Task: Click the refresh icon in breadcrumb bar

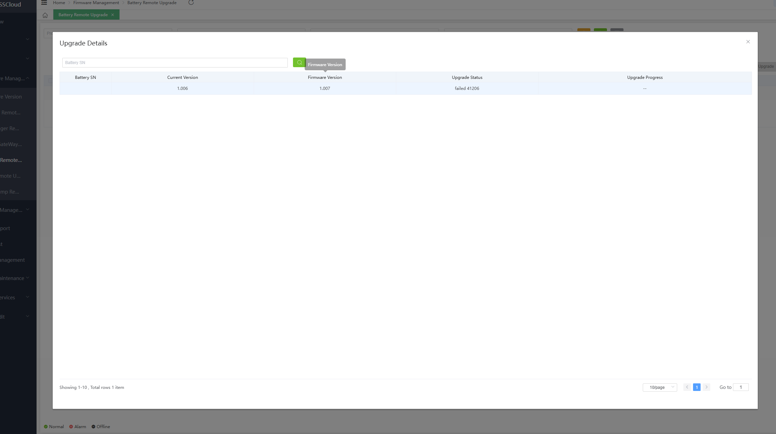Action: [191, 3]
